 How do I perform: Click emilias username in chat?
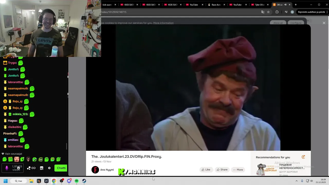13,140
